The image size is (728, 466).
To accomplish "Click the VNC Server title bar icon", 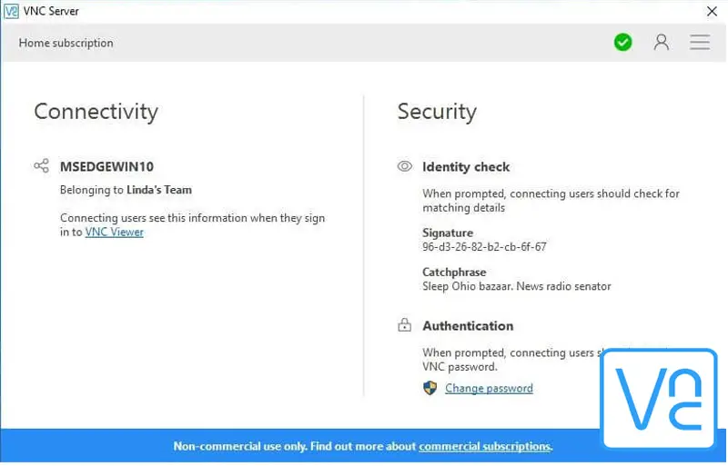I will point(11,11).
